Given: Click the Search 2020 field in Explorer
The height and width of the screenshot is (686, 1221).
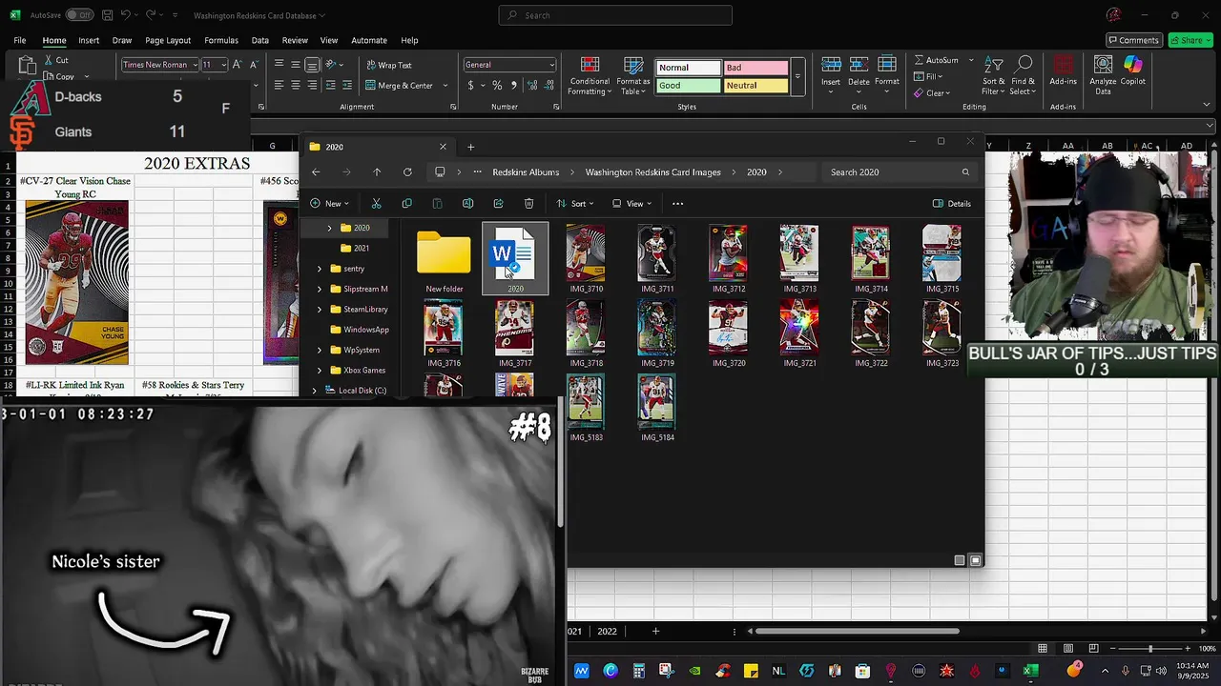Looking at the screenshot, I should click(900, 172).
